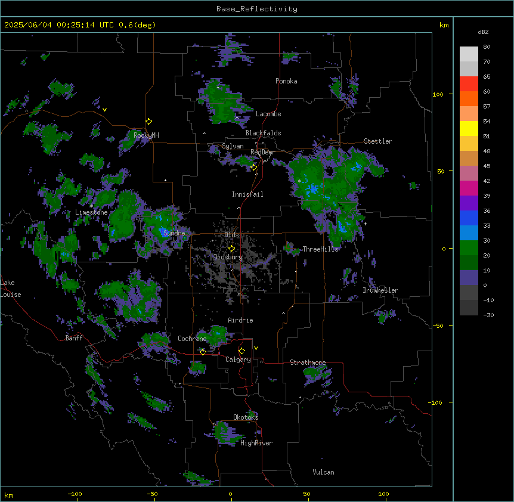Screen dimensions: 514x502
Task: Click the ThreeHills label
Action: (x=320, y=249)
